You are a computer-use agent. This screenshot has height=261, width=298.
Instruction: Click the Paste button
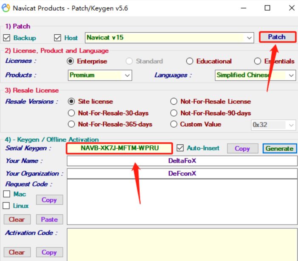pos(49,219)
